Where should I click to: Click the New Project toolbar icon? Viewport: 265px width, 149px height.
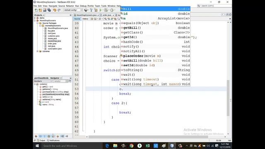(40, 10)
